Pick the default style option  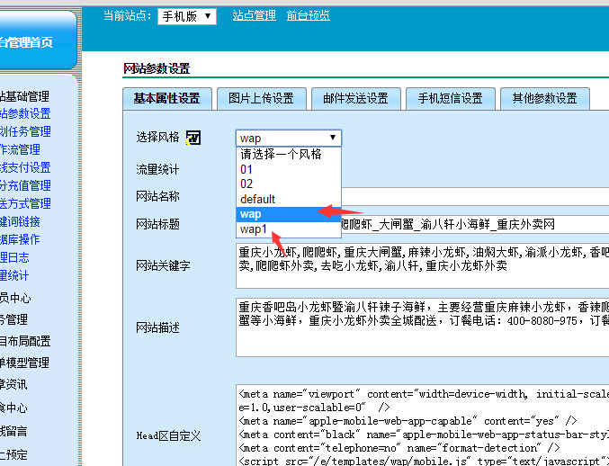[289, 199]
